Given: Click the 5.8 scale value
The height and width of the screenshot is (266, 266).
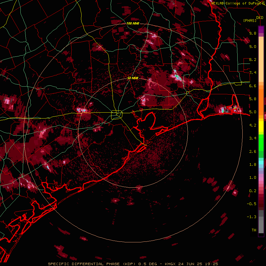Looking at the screenshot, I should click(253, 99).
